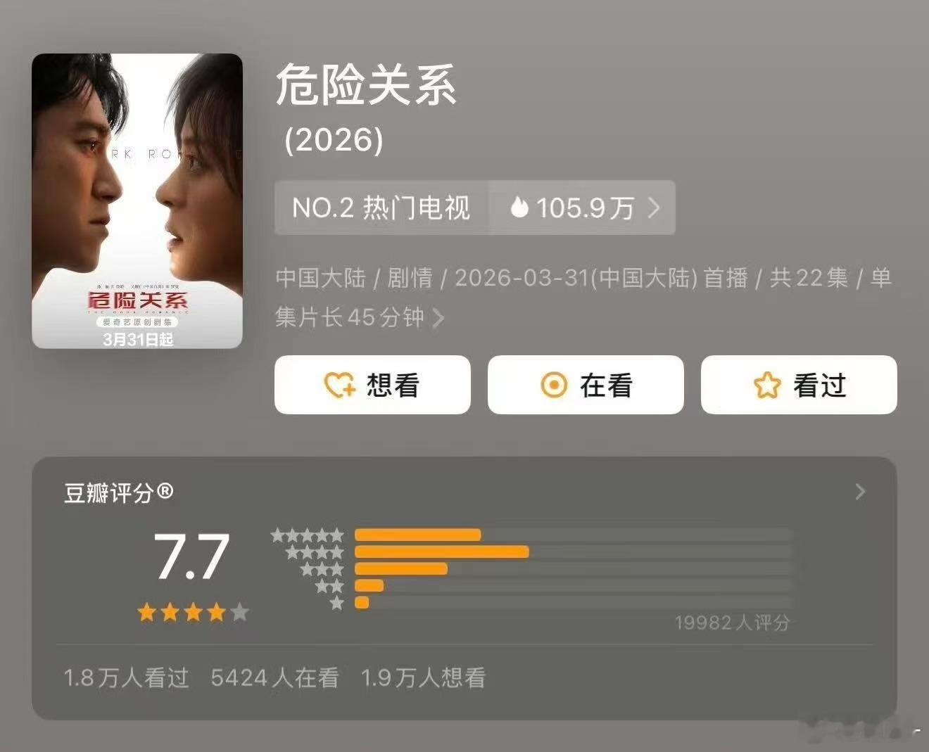Toggle 想看 status for this show

372,385
